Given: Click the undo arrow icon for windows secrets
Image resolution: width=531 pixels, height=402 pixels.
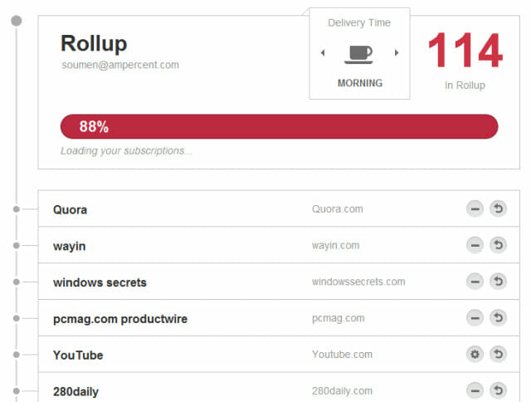Looking at the screenshot, I should [x=498, y=281].
